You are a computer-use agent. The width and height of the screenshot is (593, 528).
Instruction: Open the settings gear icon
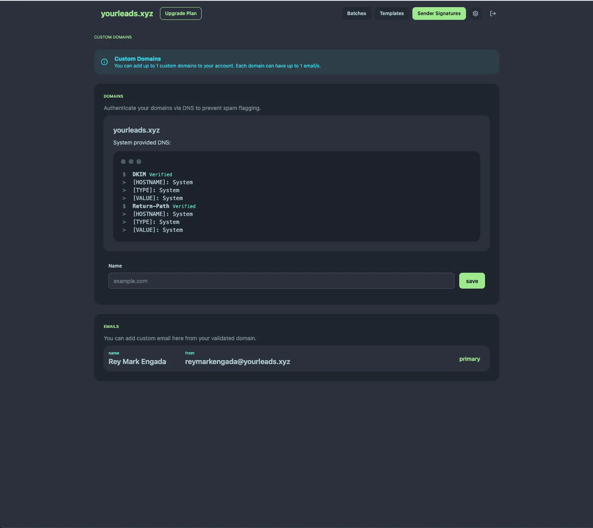coord(475,13)
